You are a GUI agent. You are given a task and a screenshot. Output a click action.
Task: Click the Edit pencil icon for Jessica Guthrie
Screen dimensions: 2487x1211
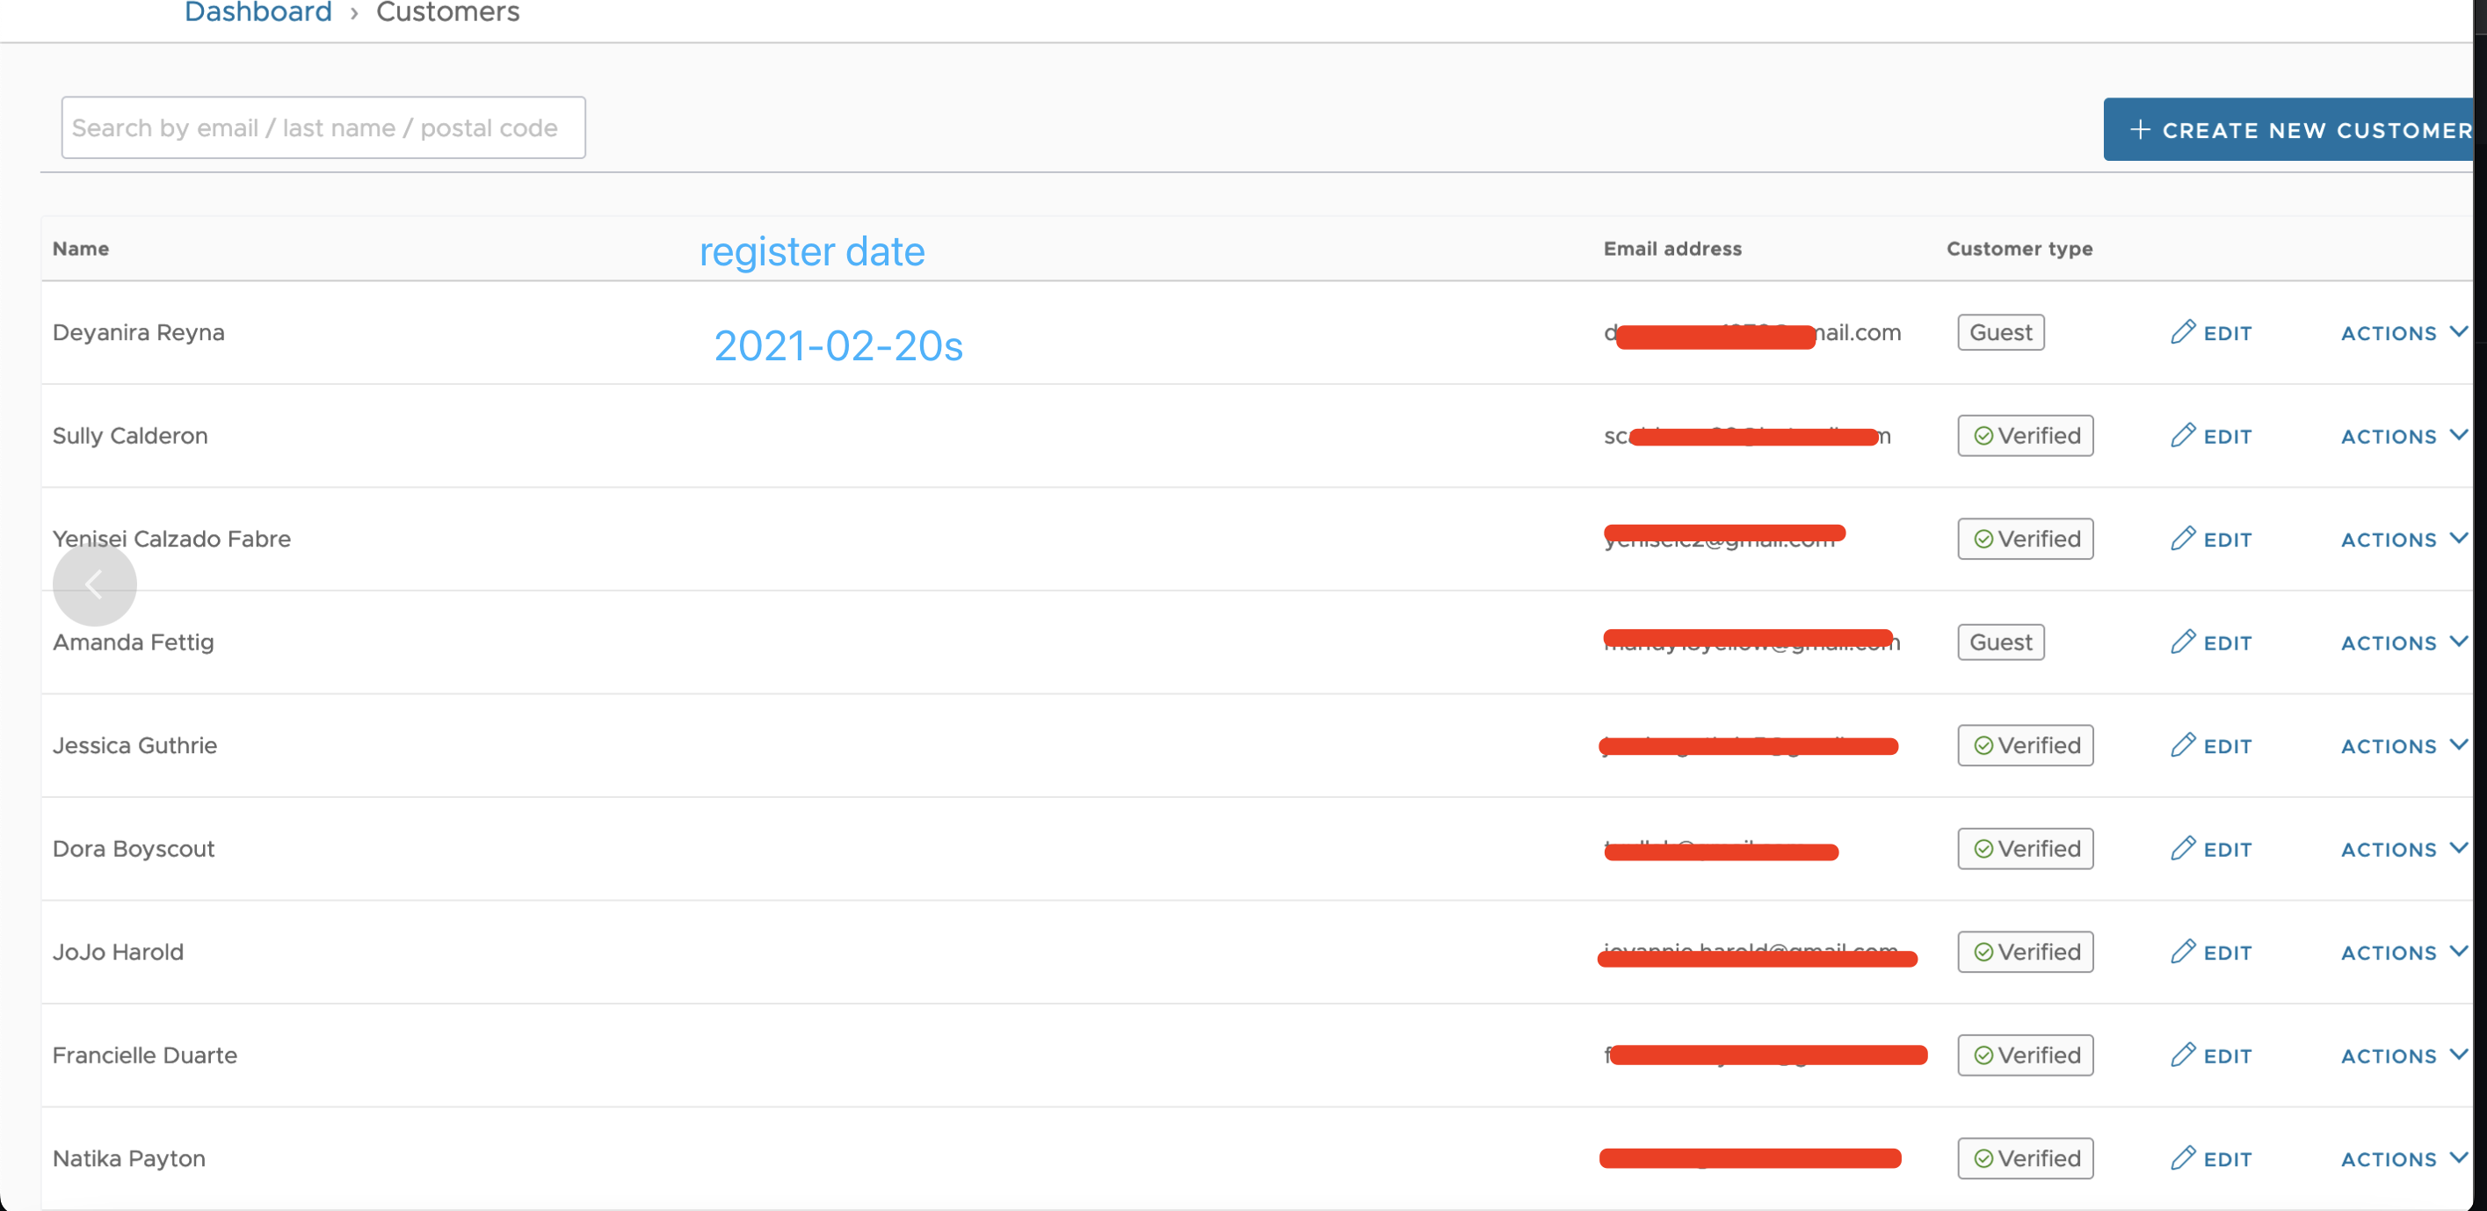click(x=2185, y=745)
